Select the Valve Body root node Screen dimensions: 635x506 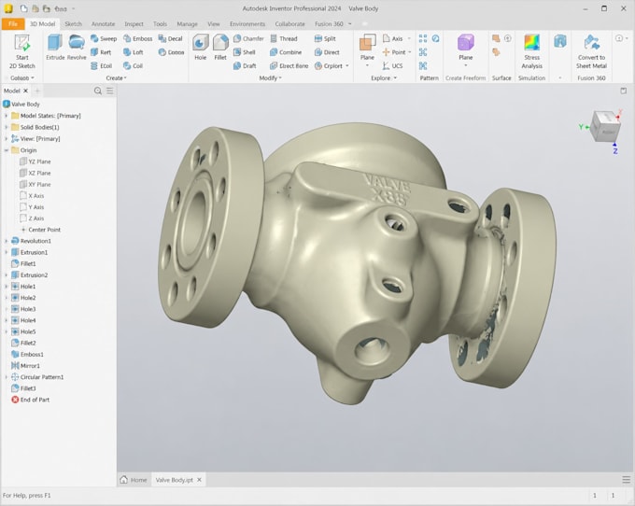pos(21,104)
